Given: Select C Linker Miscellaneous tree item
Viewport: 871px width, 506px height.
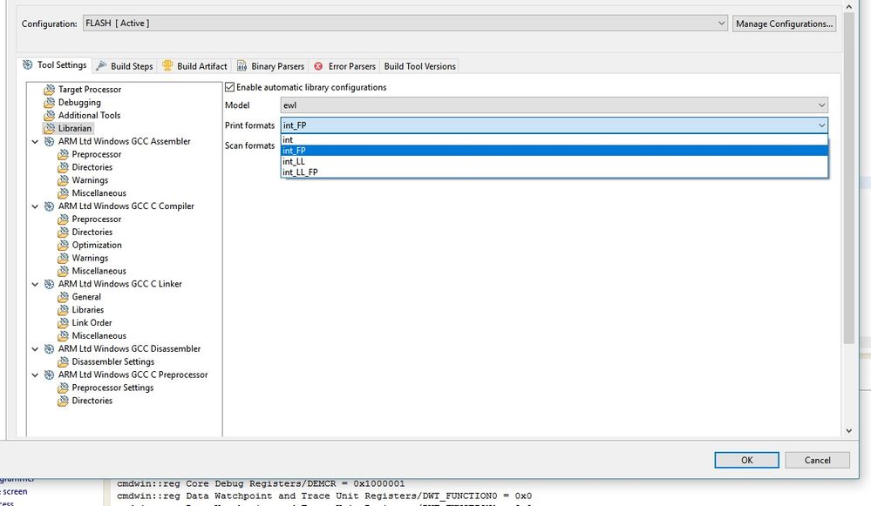Looking at the screenshot, I should [99, 335].
